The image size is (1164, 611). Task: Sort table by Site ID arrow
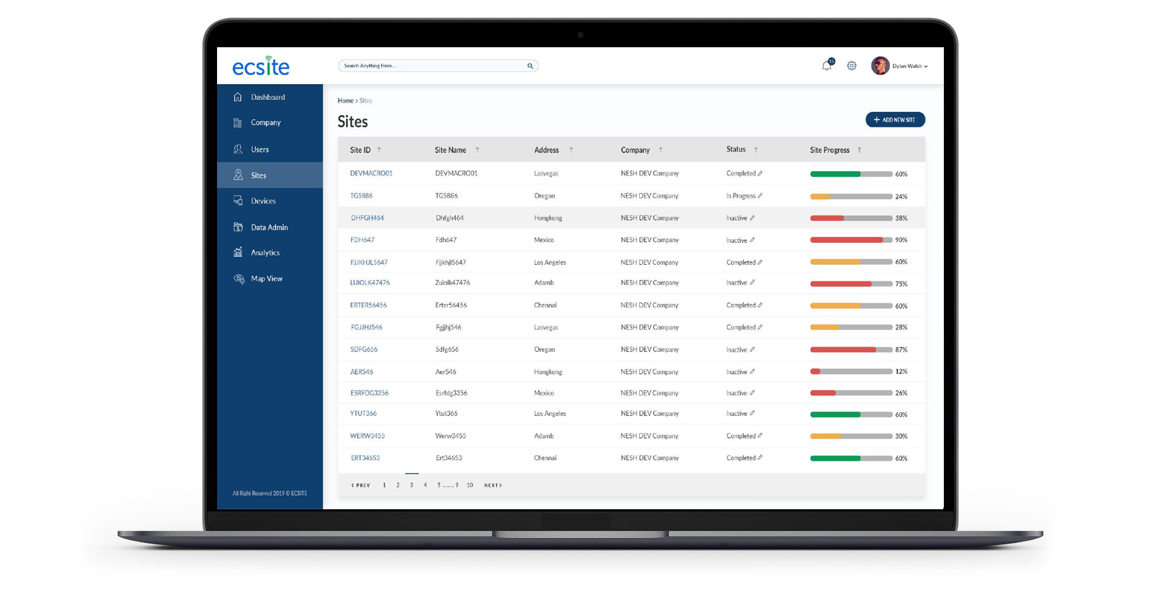(379, 150)
